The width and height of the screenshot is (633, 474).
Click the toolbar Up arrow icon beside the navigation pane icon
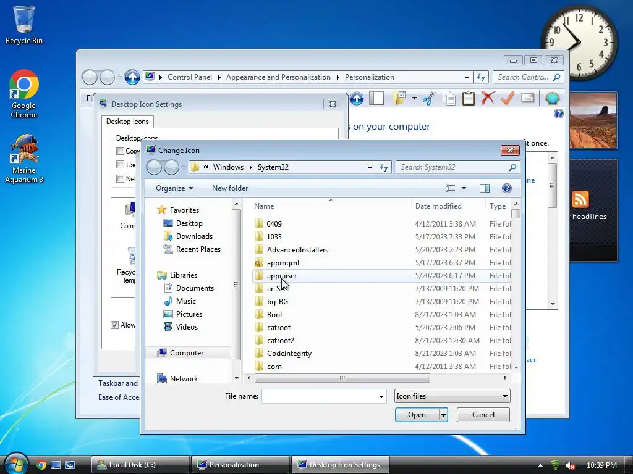point(357,98)
